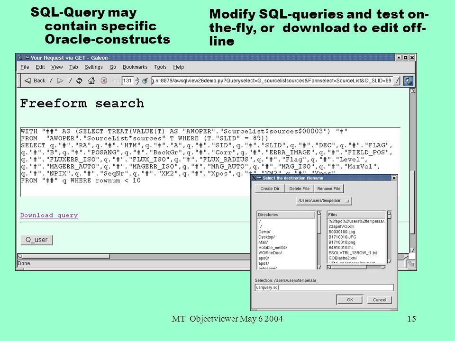455x341 pixels.
Task: Reload the page with the refresh icon
Action: 79,81
